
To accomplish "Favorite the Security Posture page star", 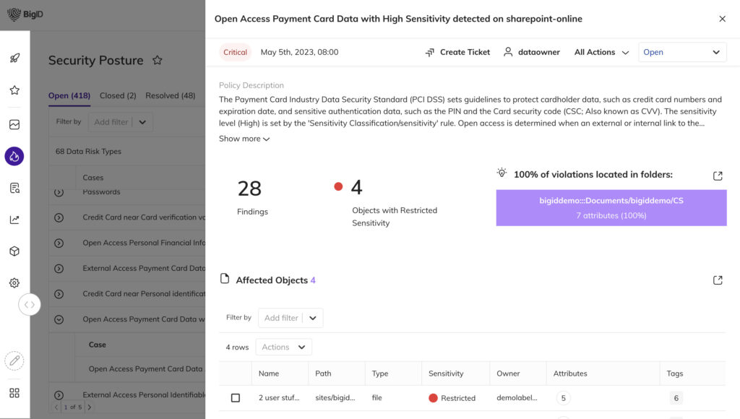I will (x=158, y=61).
